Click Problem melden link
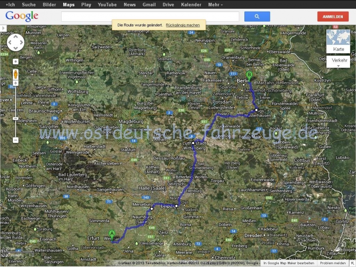 333,263
